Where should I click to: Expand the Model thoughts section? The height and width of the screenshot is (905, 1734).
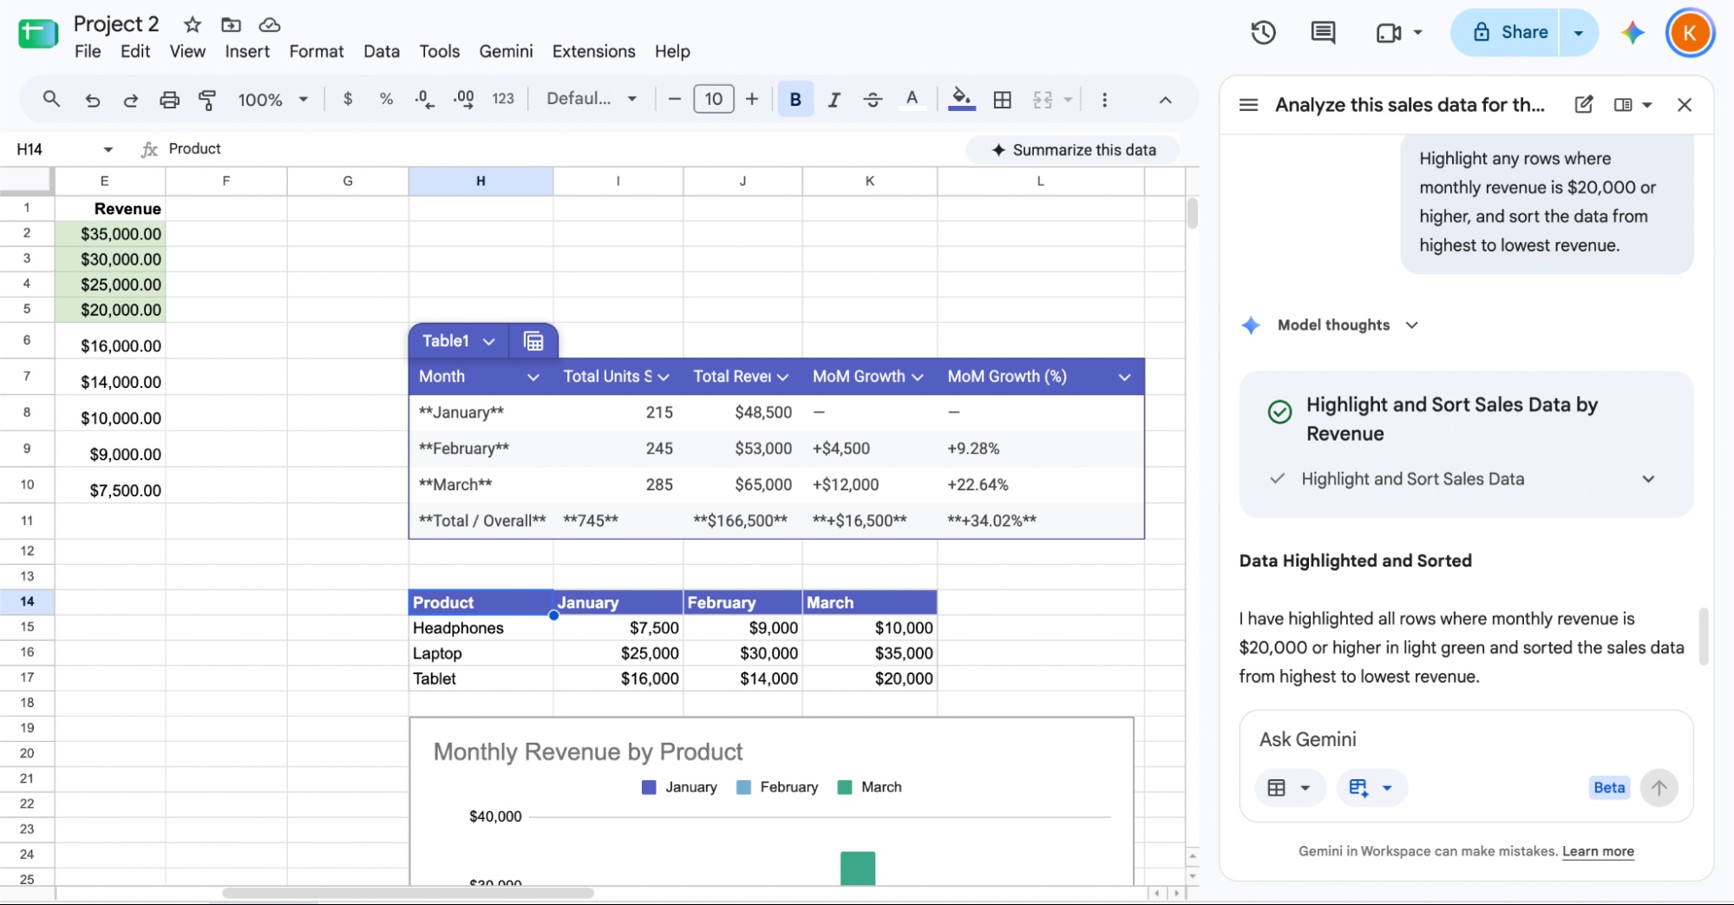point(1412,325)
